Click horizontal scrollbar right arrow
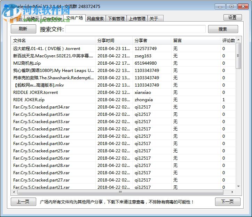The width and height of the screenshot is (252, 217). pyautogui.click(x=232, y=192)
